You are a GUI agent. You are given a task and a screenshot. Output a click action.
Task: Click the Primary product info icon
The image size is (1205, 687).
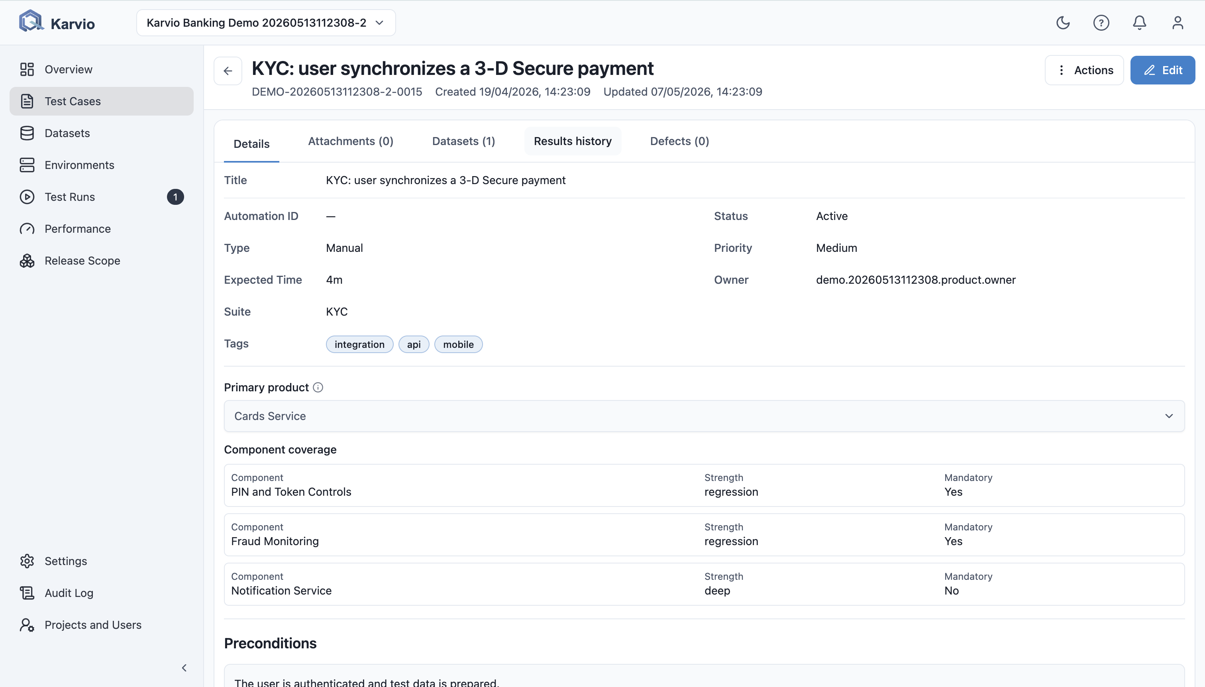point(318,387)
